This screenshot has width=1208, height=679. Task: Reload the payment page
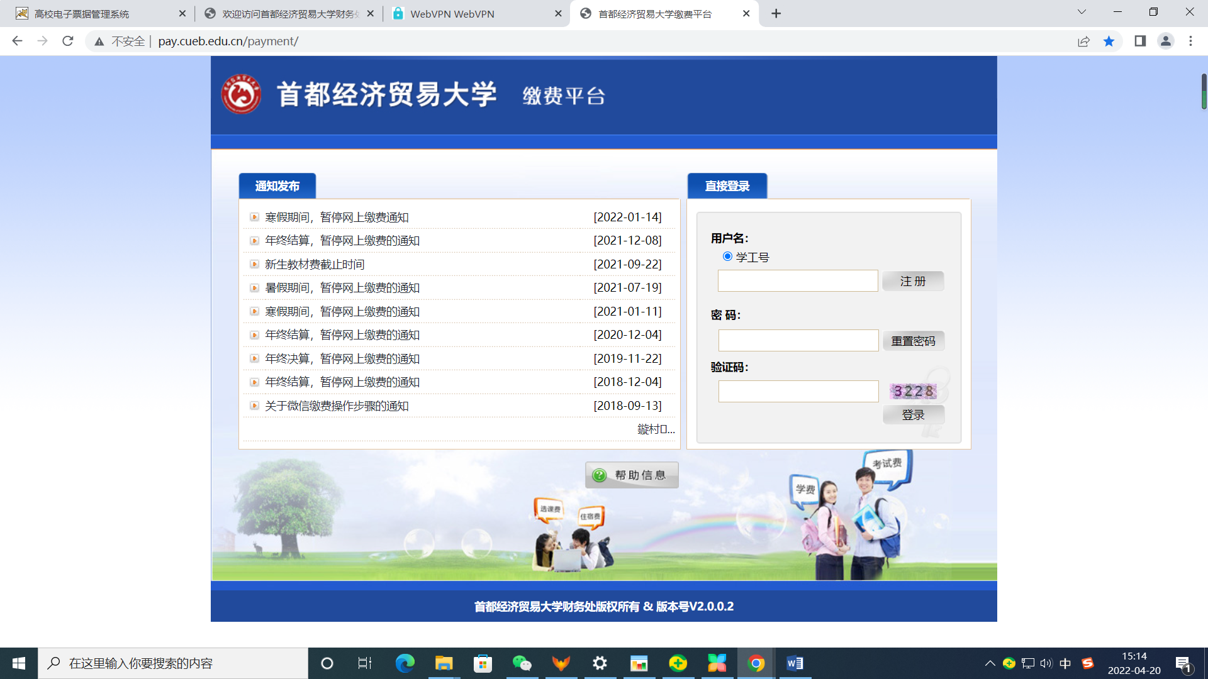click(x=67, y=41)
